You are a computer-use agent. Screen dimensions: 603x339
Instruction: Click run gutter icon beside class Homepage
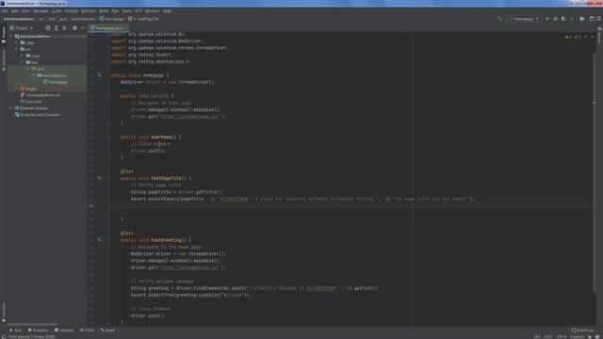pos(100,75)
